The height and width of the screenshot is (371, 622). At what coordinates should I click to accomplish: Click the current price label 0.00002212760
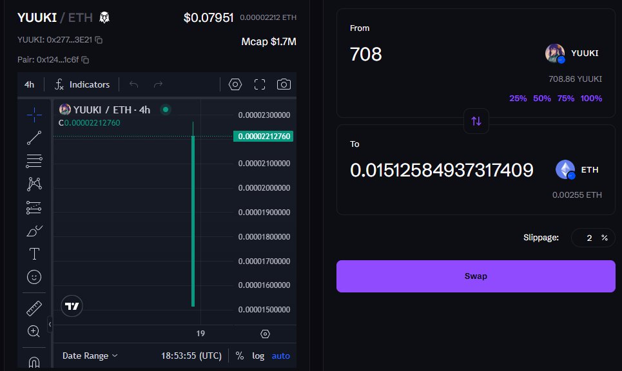pos(264,137)
